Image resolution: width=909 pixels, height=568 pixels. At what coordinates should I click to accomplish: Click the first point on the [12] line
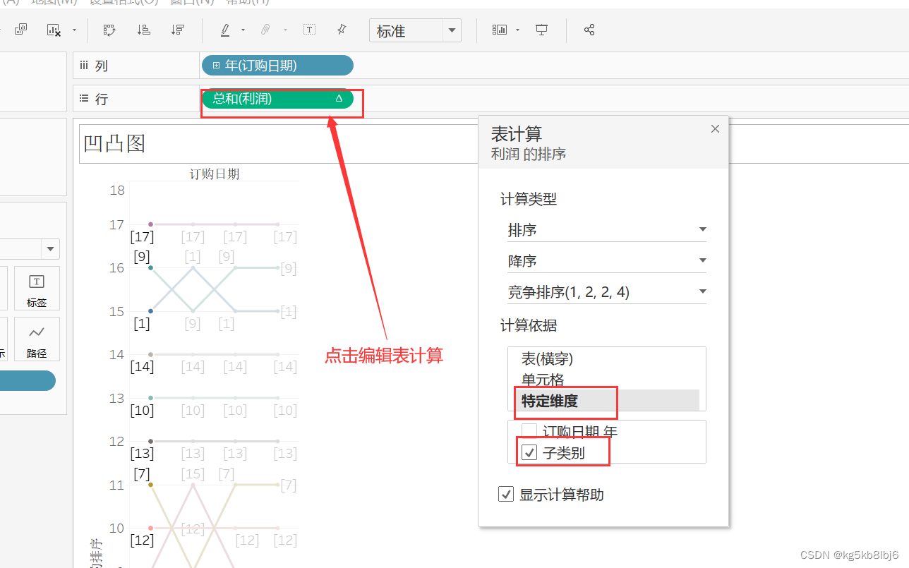[150, 528]
